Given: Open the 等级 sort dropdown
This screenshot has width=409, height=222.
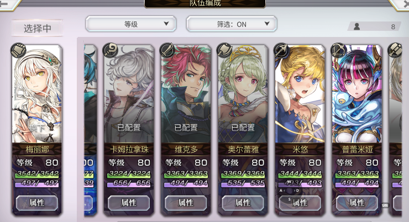Looking at the screenshot, I should (x=131, y=24).
